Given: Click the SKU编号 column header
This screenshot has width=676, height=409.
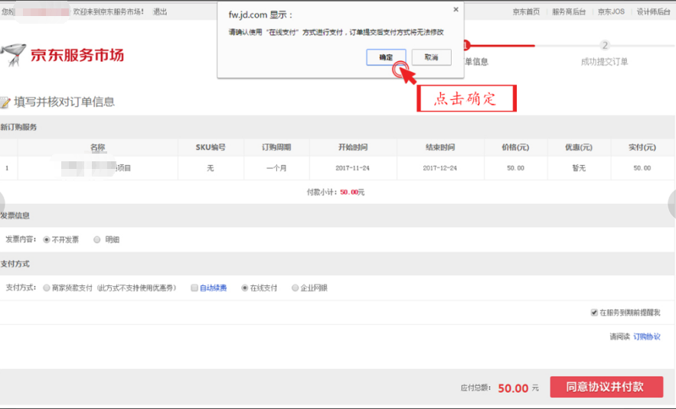Looking at the screenshot, I should coord(211,148).
